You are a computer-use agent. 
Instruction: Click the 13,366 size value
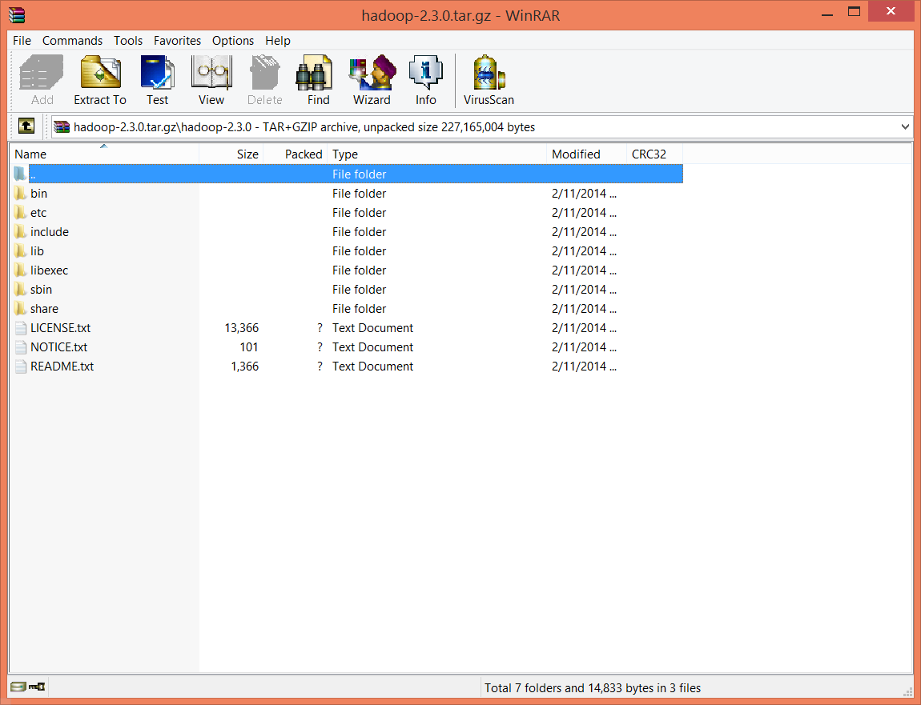[x=241, y=328]
